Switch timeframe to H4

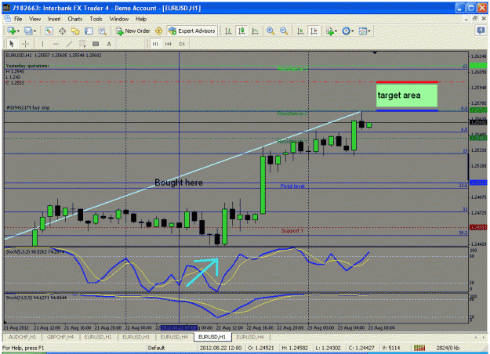(x=168, y=44)
